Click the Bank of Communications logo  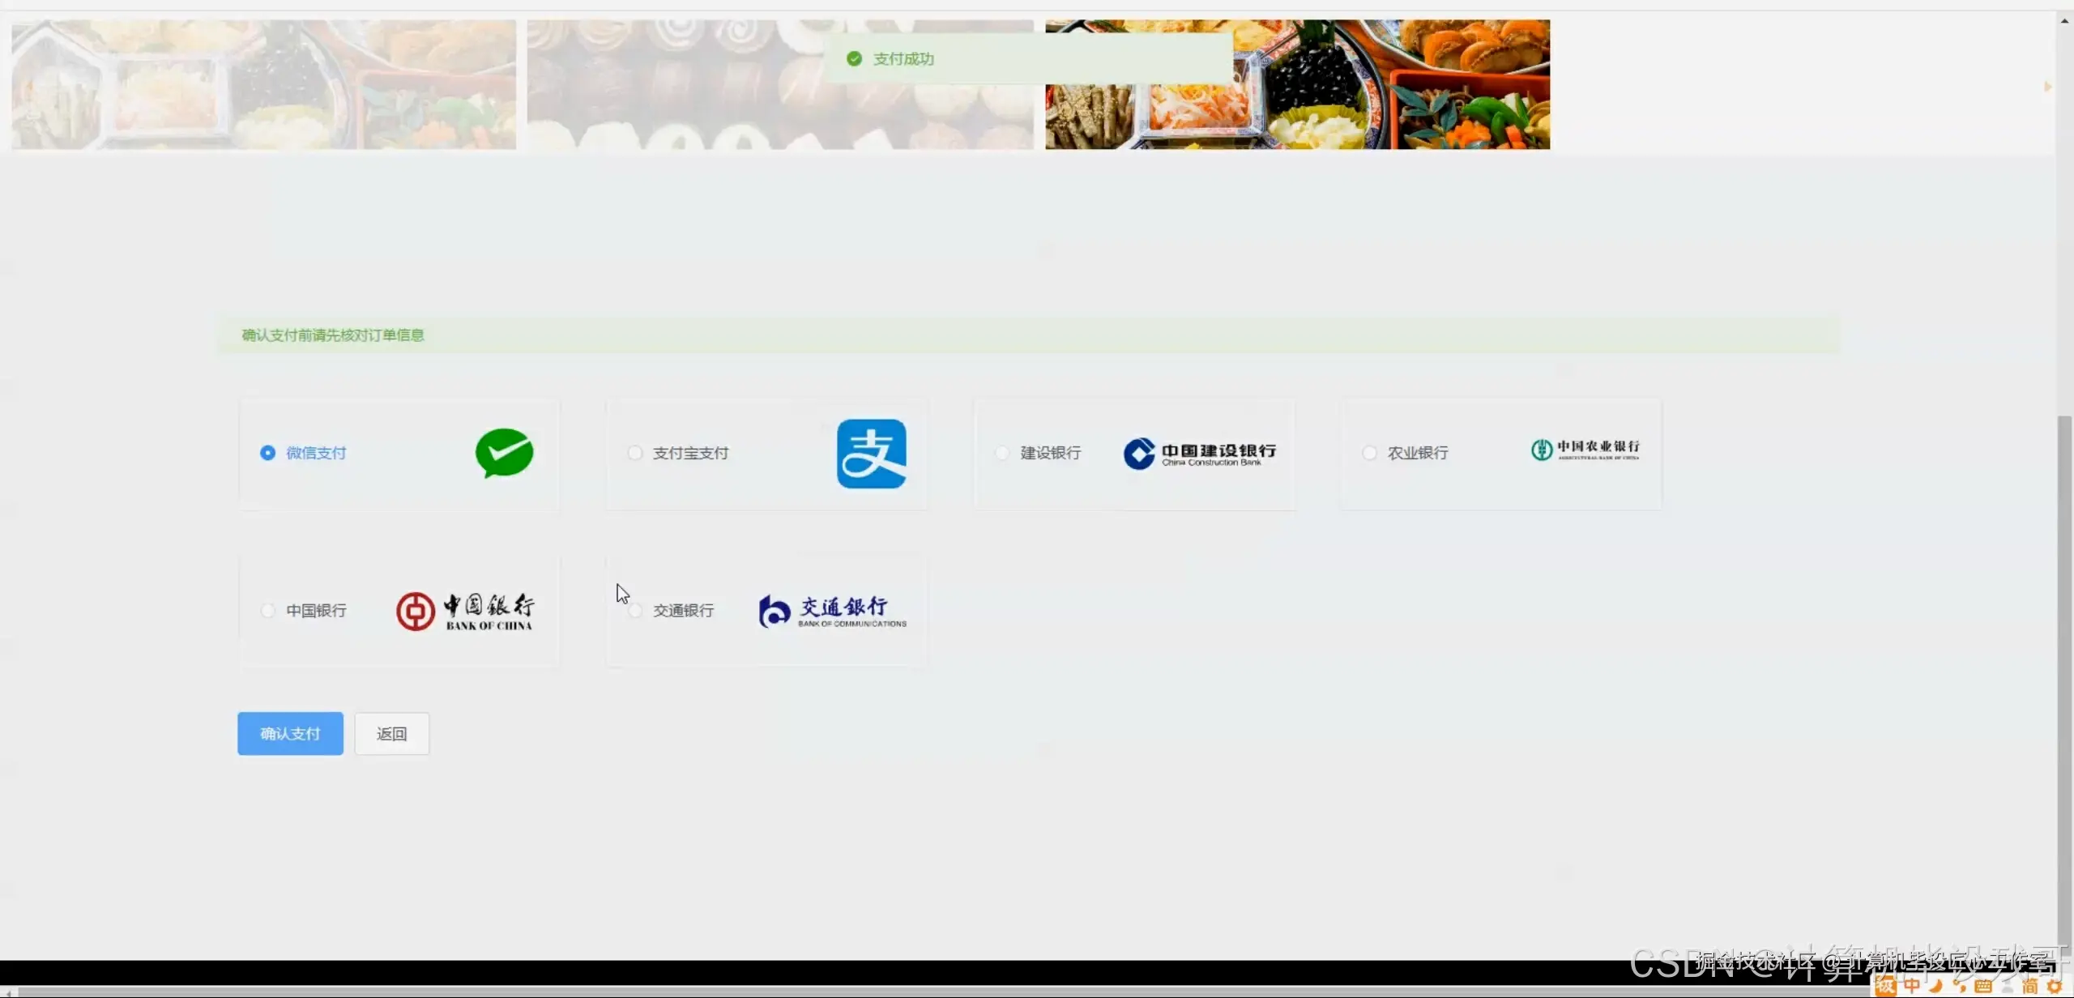831,610
